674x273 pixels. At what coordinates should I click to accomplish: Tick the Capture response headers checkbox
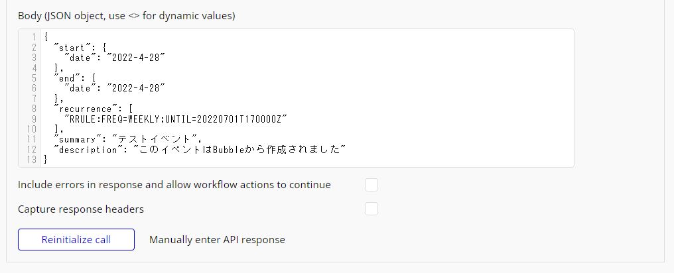pyautogui.click(x=371, y=209)
